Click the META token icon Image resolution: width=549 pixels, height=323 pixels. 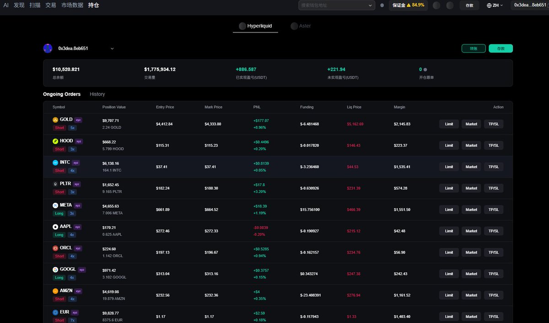(x=55, y=205)
